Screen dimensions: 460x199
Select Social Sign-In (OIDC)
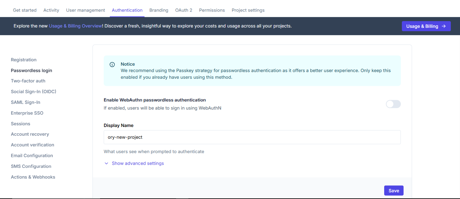[33, 92]
